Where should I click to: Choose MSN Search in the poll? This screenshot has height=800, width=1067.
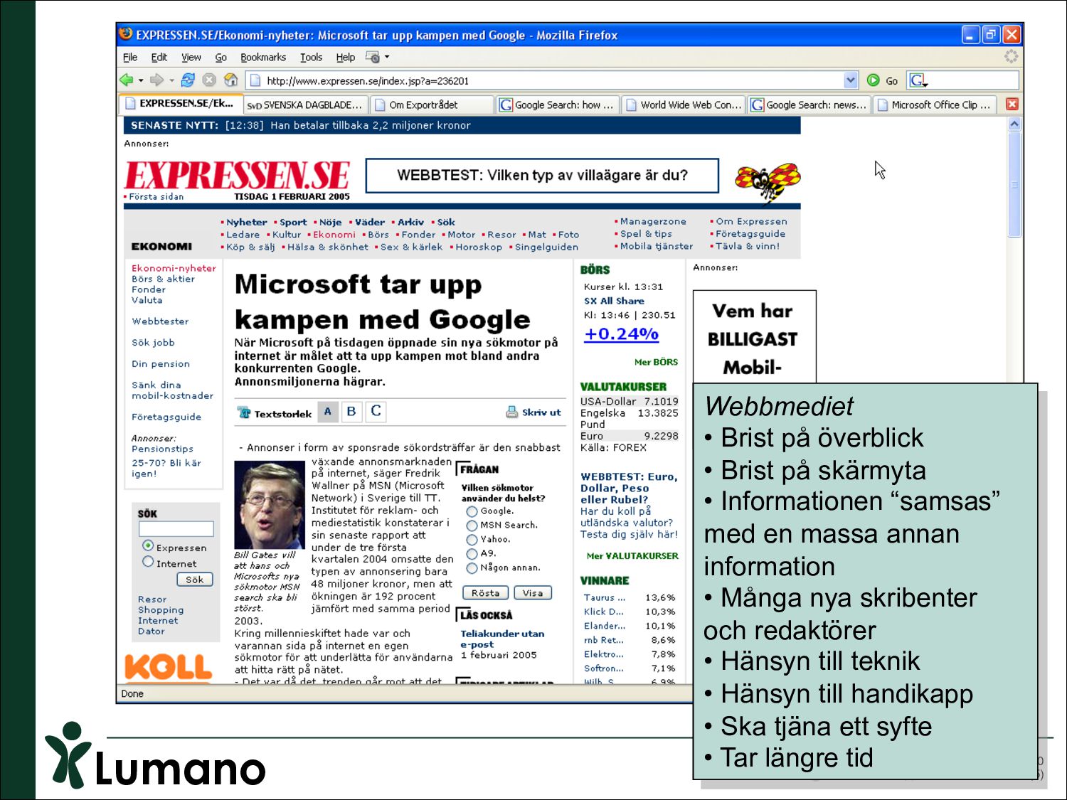(x=472, y=526)
